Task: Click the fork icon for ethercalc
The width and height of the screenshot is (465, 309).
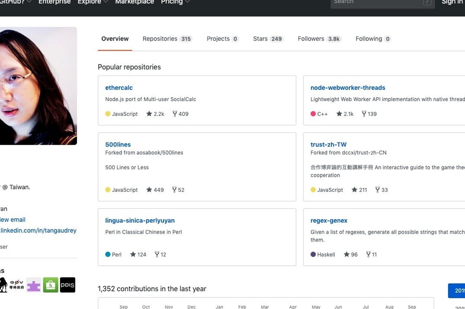Action: [x=174, y=114]
